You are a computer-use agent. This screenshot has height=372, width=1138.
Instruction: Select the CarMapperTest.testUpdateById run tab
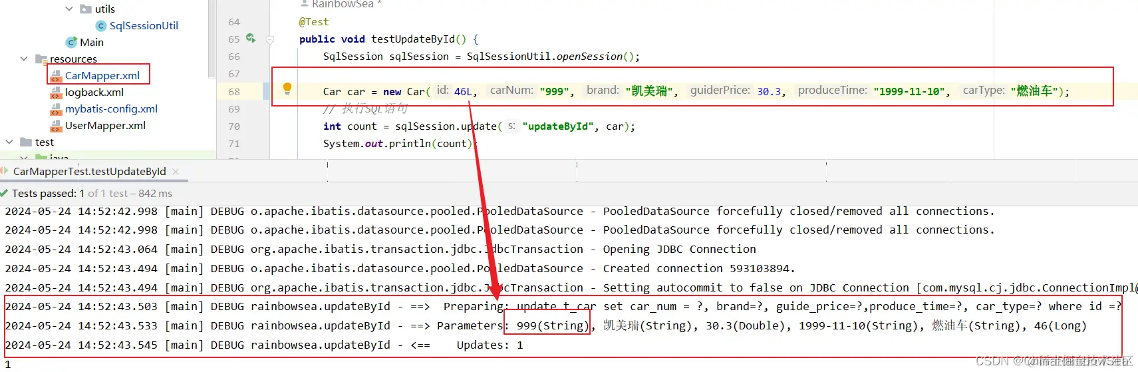[x=89, y=171]
